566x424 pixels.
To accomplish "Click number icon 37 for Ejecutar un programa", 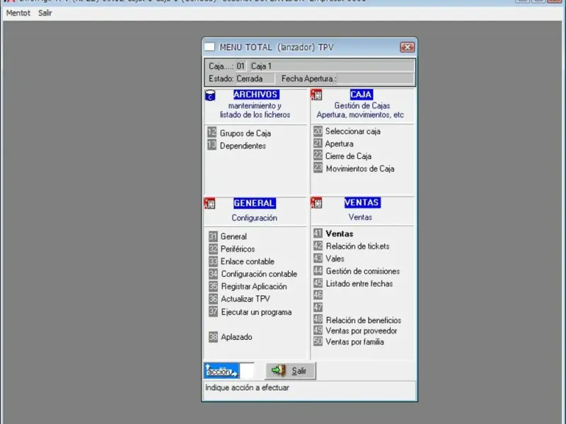I will 213,312.
